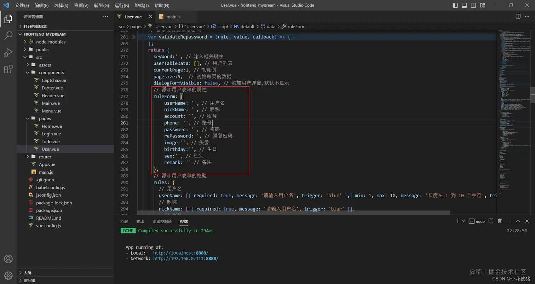Image resolution: width=535 pixels, height=284 pixels.
Task: Open the Explorer view in activity bar
Action: 8,19
